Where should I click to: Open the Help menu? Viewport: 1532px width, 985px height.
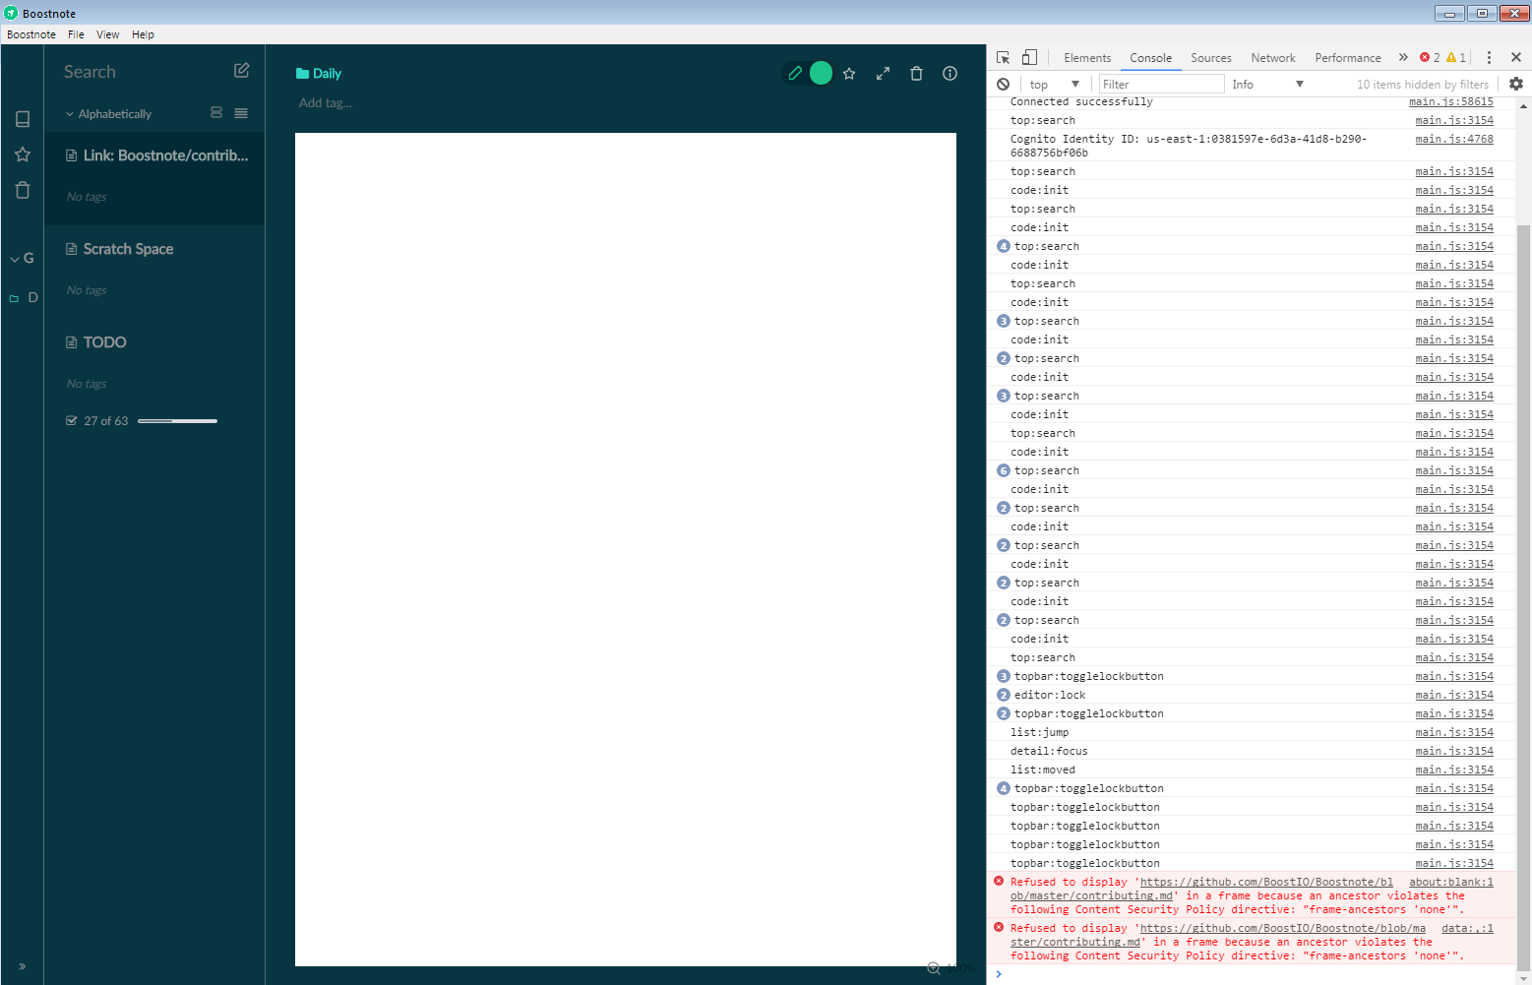(143, 34)
